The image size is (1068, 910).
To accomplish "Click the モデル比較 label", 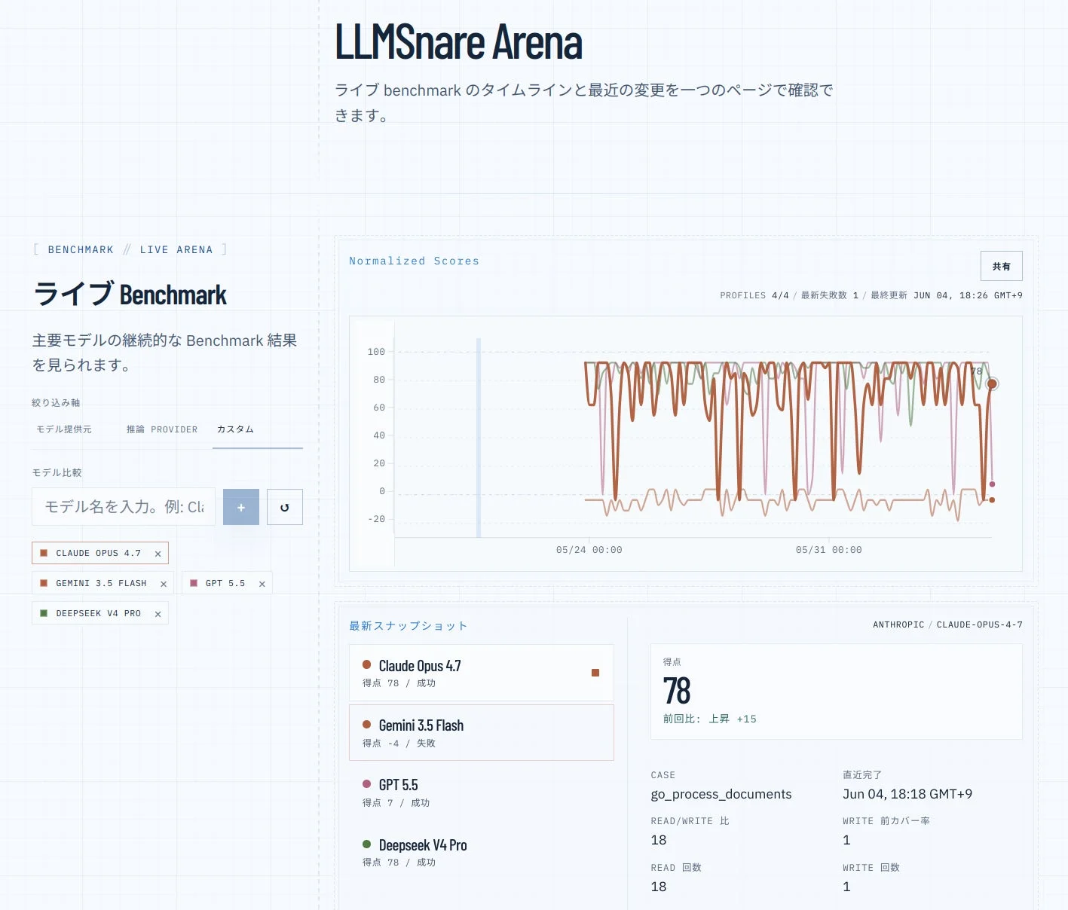I will click(x=57, y=473).
